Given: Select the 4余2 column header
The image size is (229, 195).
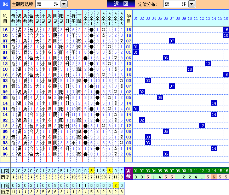Looking at the screenshot, I should (x=115, y=18).
